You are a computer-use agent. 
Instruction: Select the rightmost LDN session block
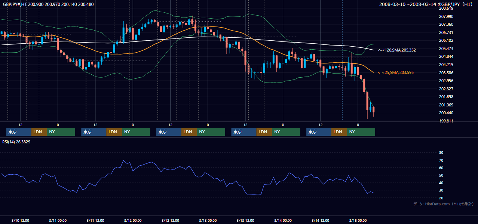[339, 132]
